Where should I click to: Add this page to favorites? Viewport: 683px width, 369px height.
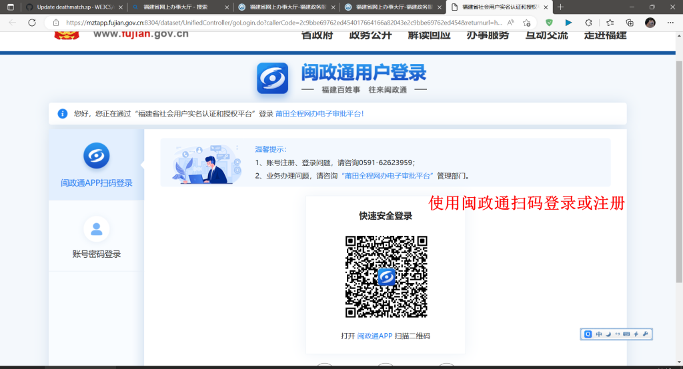click(527, 23)
